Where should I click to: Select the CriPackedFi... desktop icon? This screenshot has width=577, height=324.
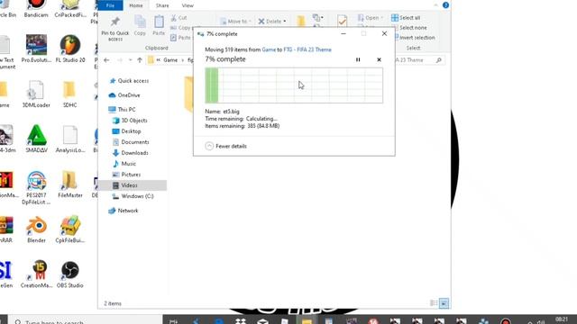70,9
